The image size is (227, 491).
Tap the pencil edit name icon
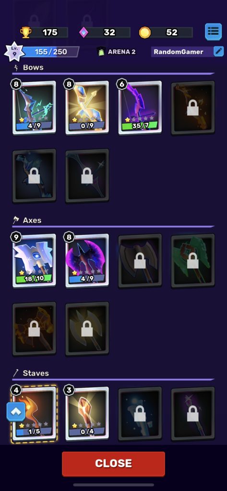218,51
